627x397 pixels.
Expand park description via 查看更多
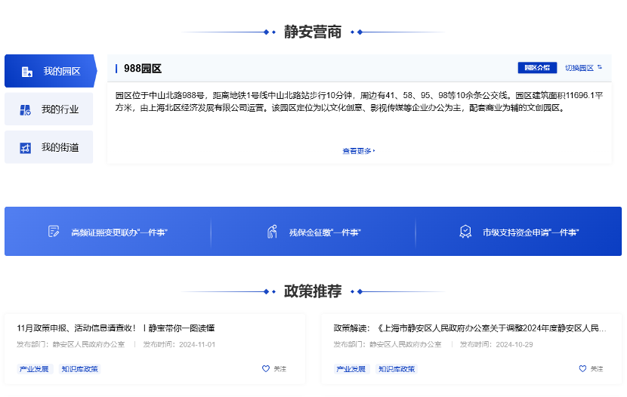coord(358,151)
